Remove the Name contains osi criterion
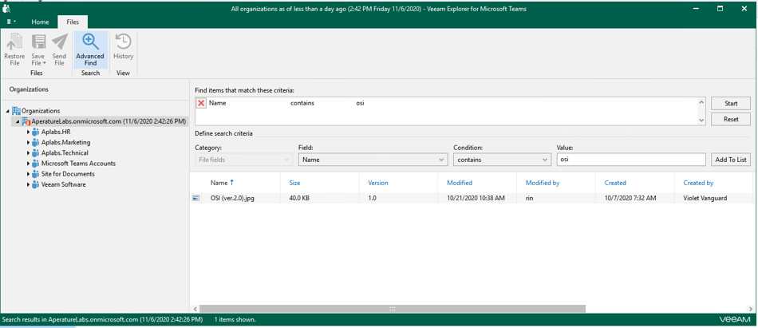The height and width of the screenshot is (328, 758). click(201, 103)
